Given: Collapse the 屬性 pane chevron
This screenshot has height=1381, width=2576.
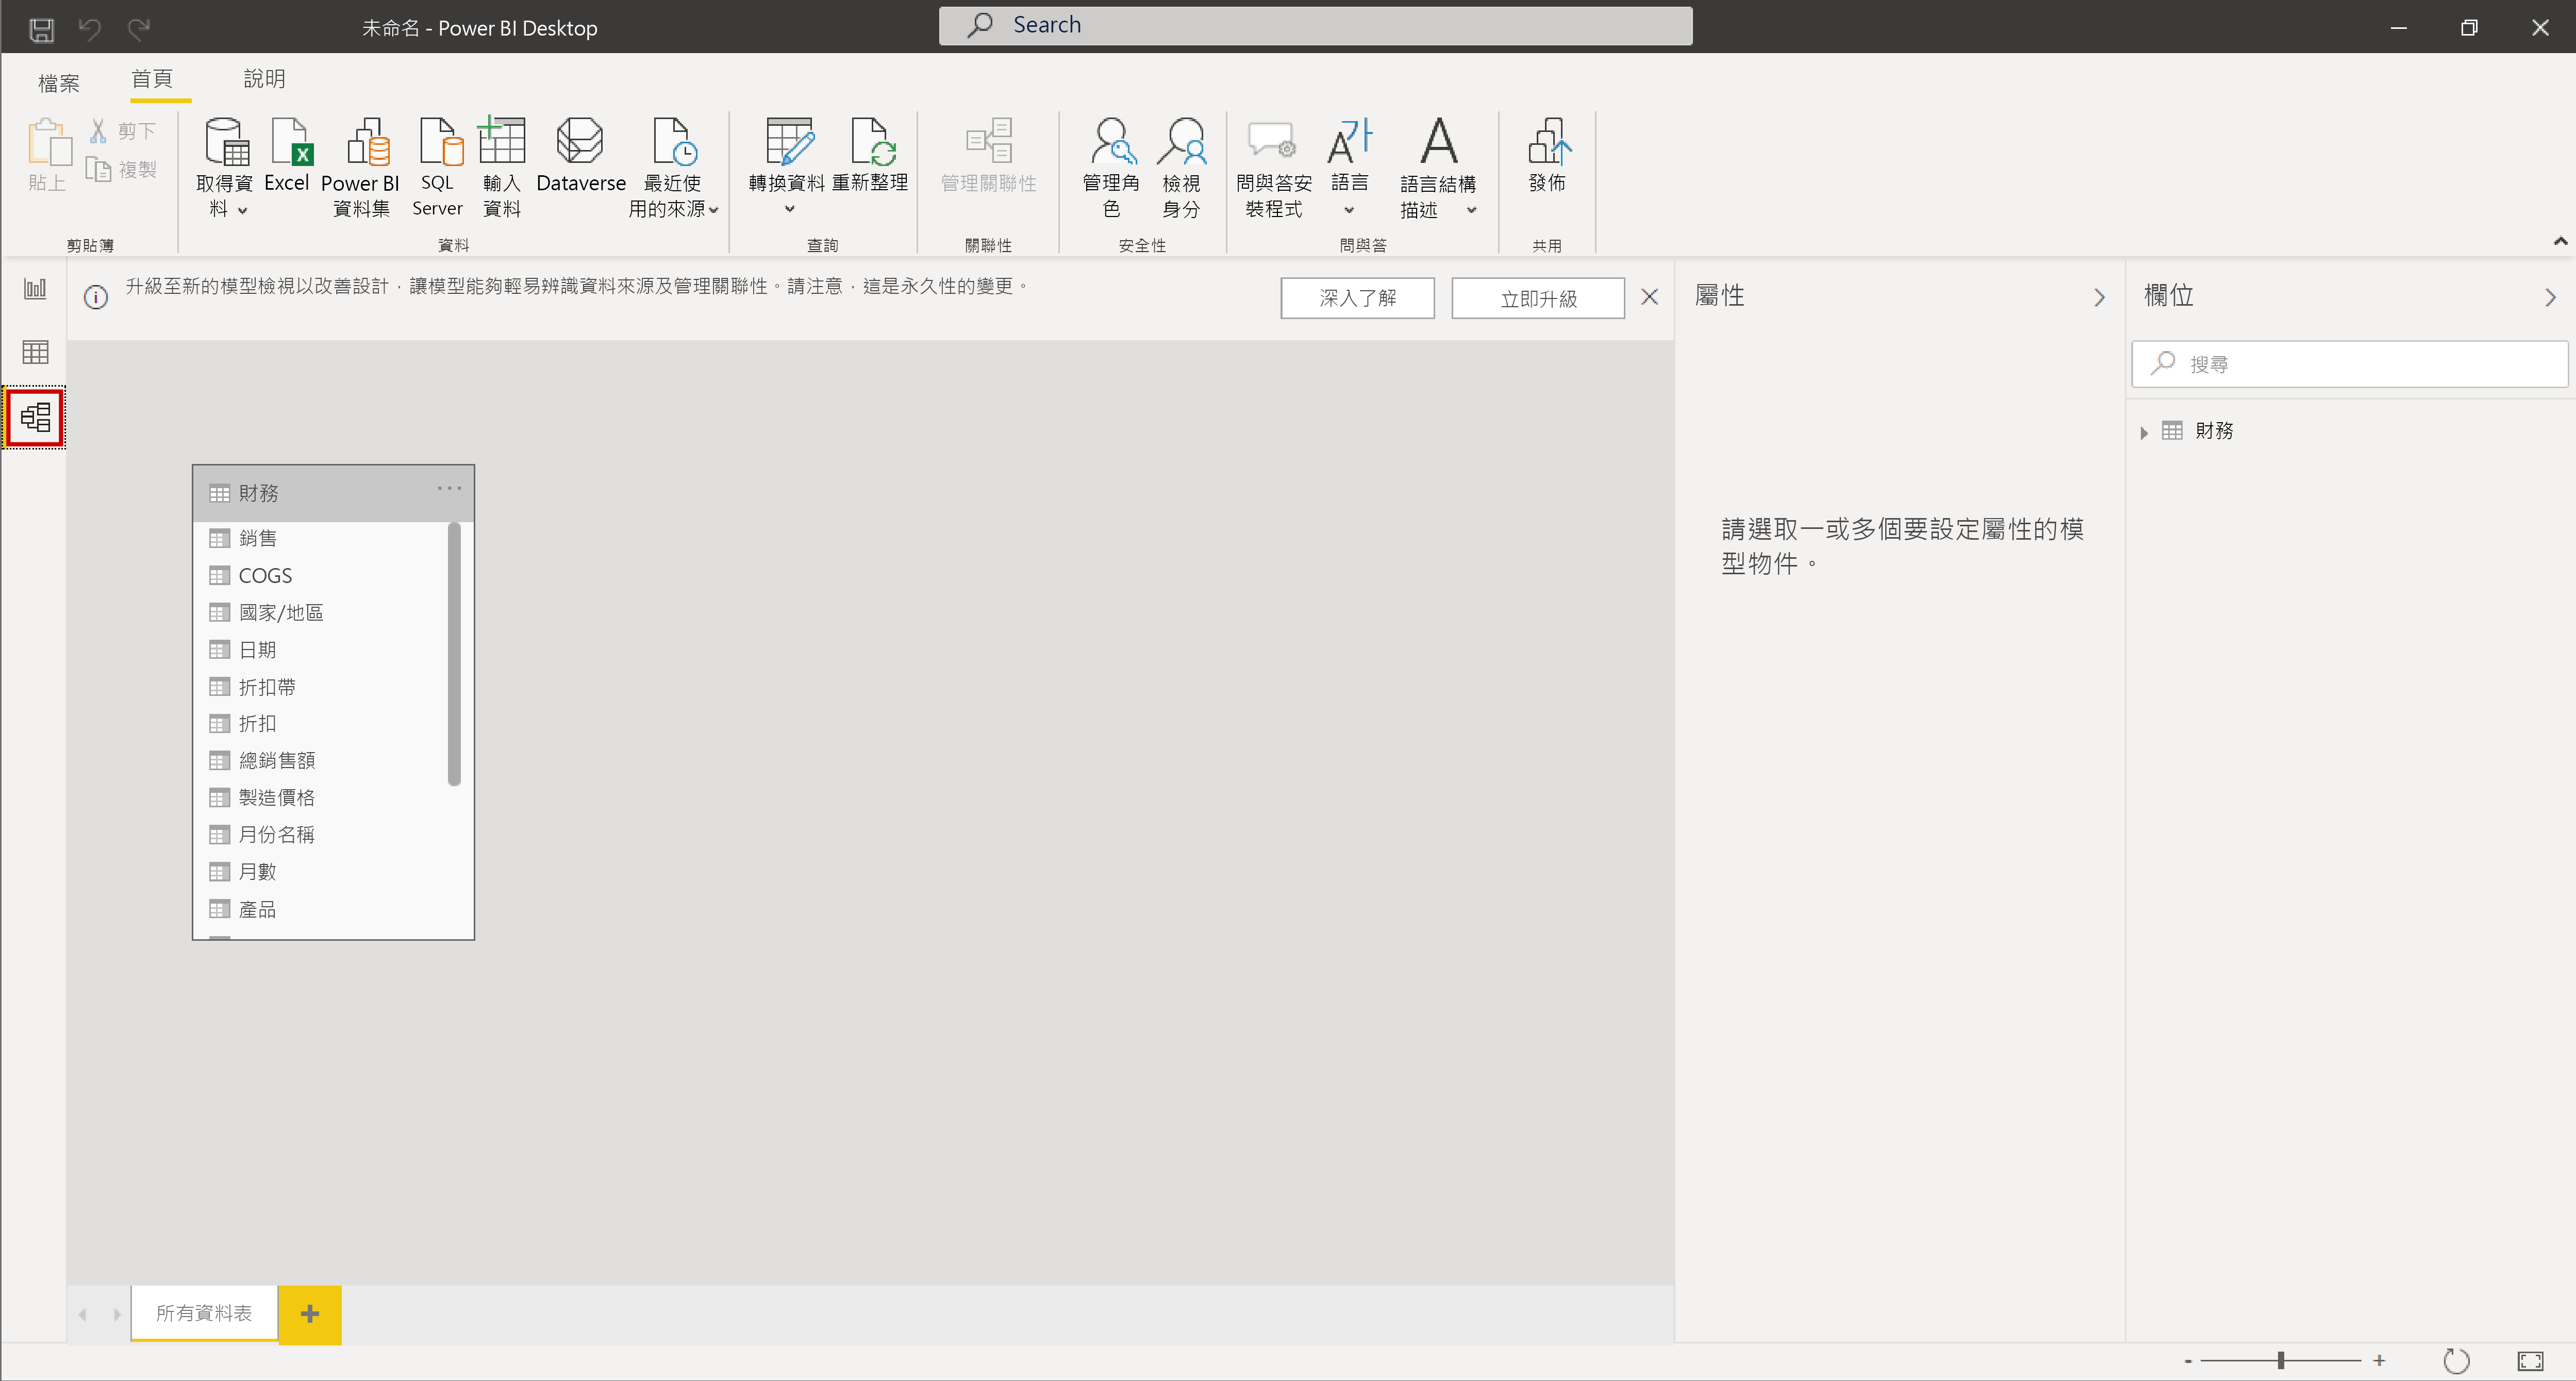Looking at the screenshot, I should pos(2099,297).
